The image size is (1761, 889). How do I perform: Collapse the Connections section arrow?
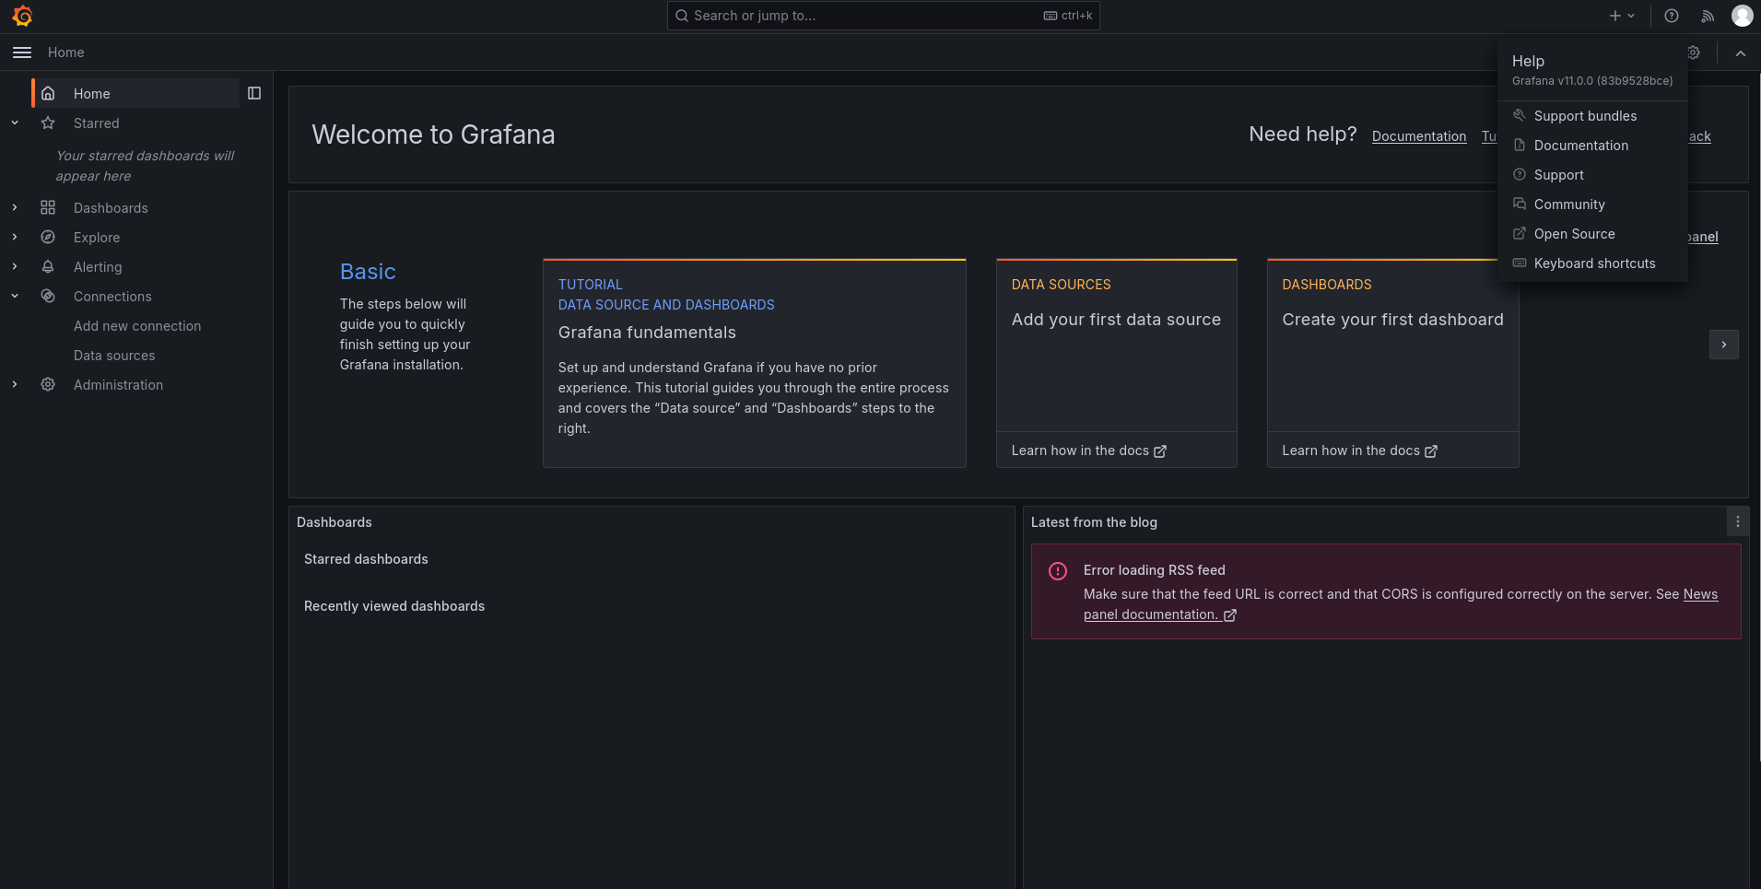(15, 296)
